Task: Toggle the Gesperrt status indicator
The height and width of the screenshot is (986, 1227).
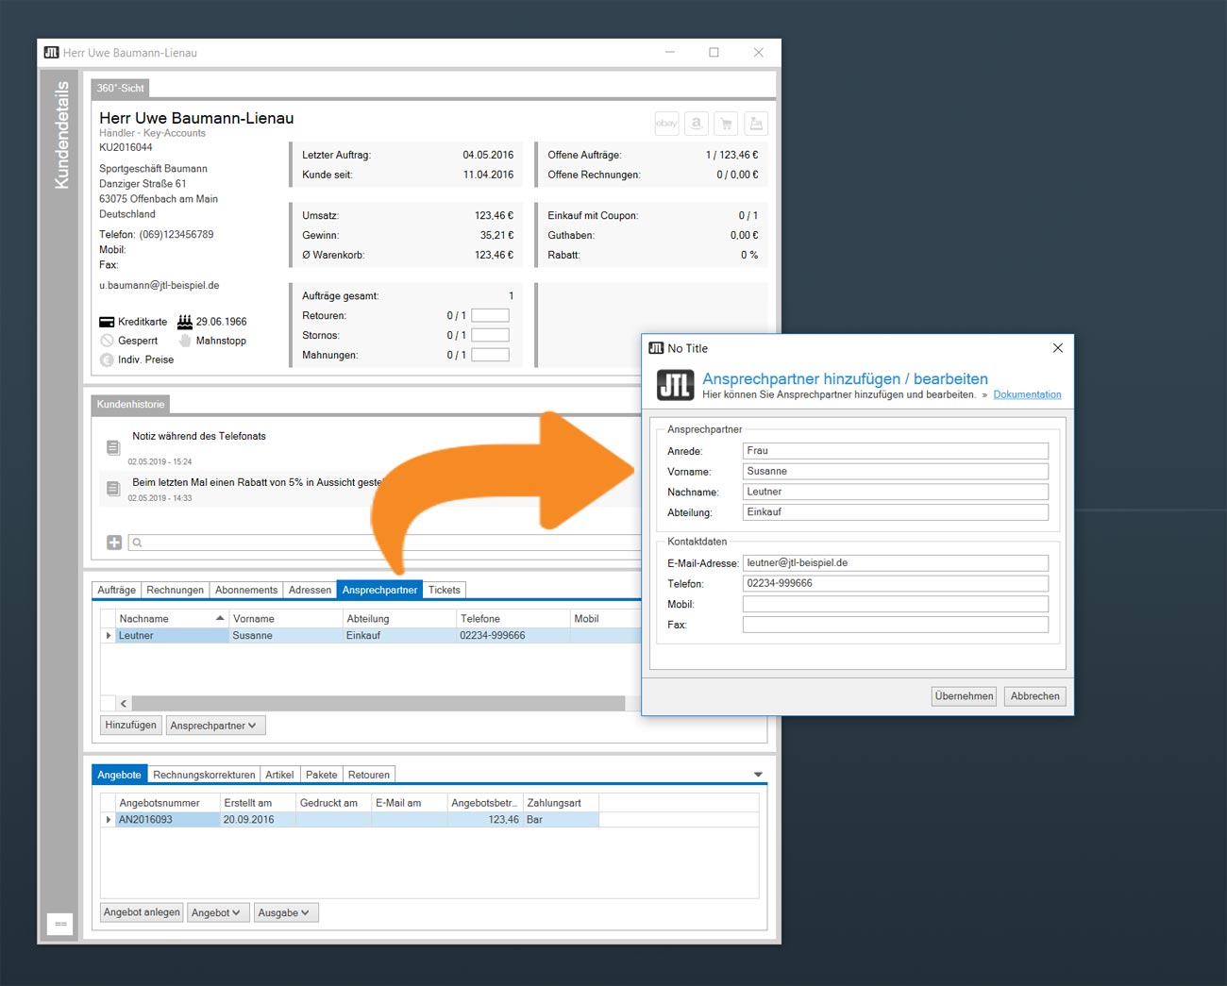Action: [107, 341]
